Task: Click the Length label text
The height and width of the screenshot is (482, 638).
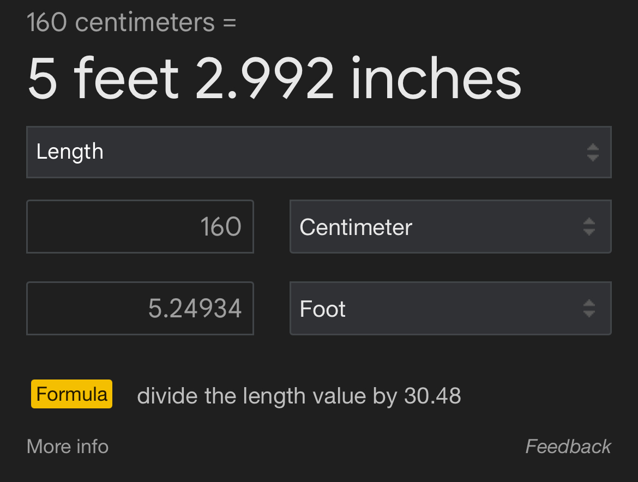Action: tap(70, 152)
